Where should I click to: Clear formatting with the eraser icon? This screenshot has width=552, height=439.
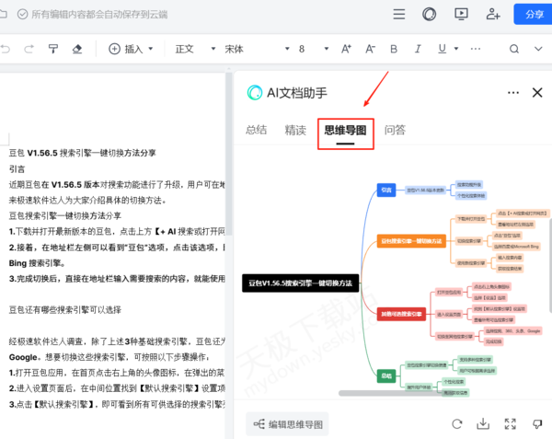tap(77, 49)
